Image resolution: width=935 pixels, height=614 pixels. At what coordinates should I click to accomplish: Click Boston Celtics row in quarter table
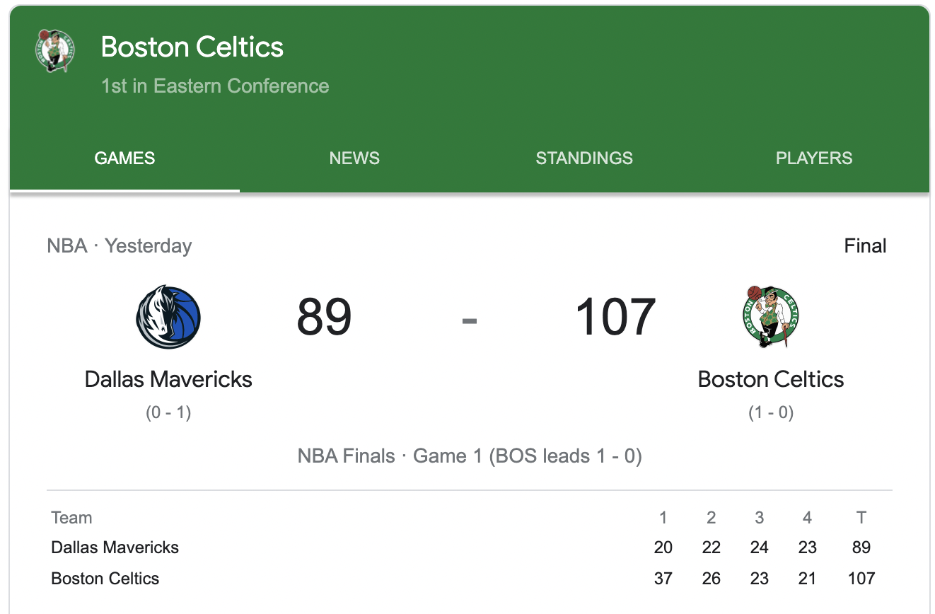tap(470, 579)
